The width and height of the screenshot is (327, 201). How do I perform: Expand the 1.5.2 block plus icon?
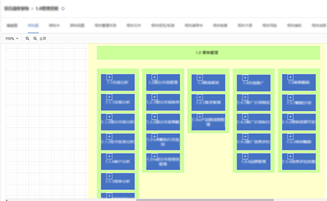click(x=290, y=117)
